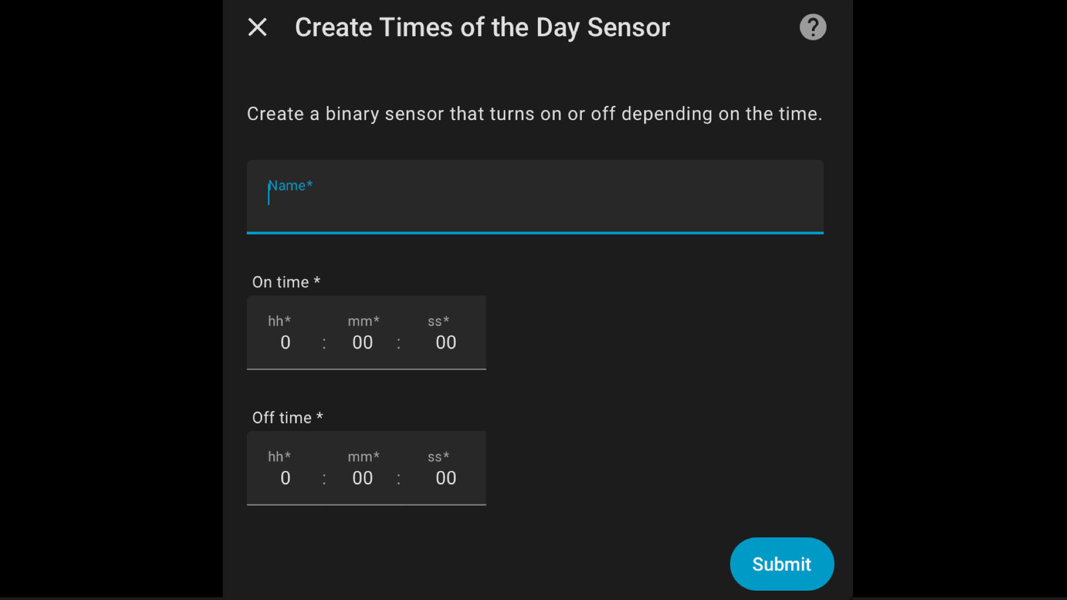Click the "Off time *" label
The image size is (1067, 600).
(x=287, y=418)
